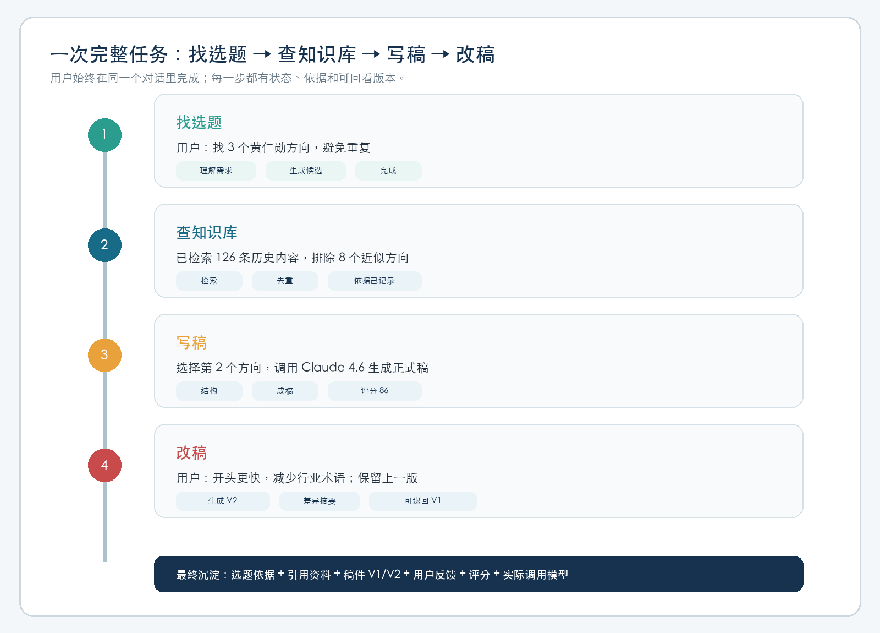Click the 成稿 chip
Screen dimensions: 880x633
[285, 391]
